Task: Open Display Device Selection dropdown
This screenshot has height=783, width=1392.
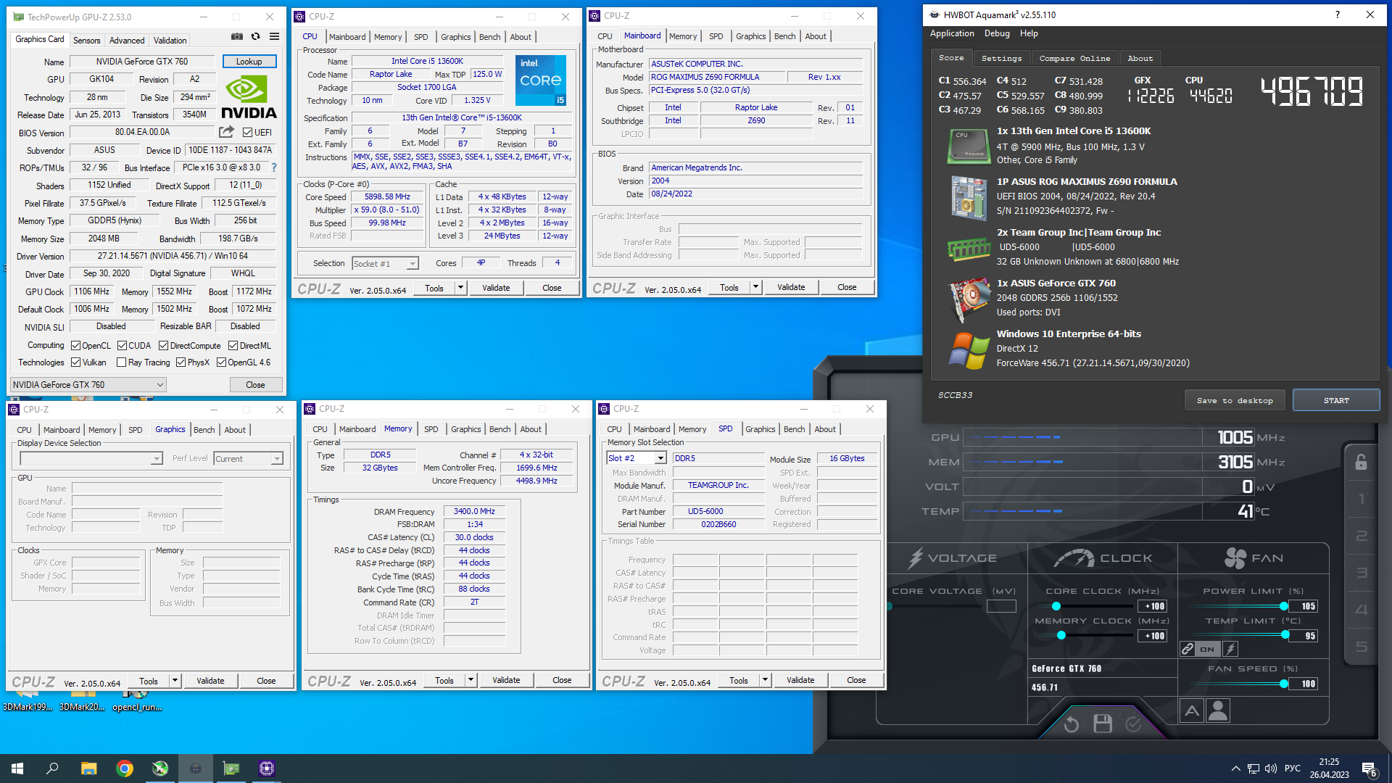Action: (91, 459)
